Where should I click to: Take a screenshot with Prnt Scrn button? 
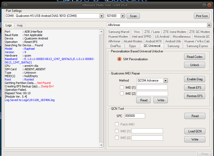202,16
